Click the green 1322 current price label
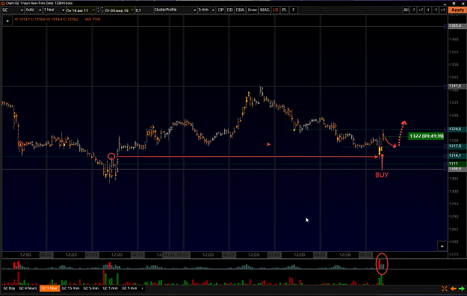This screenshot has height=296, width=467. click(427, 136)
